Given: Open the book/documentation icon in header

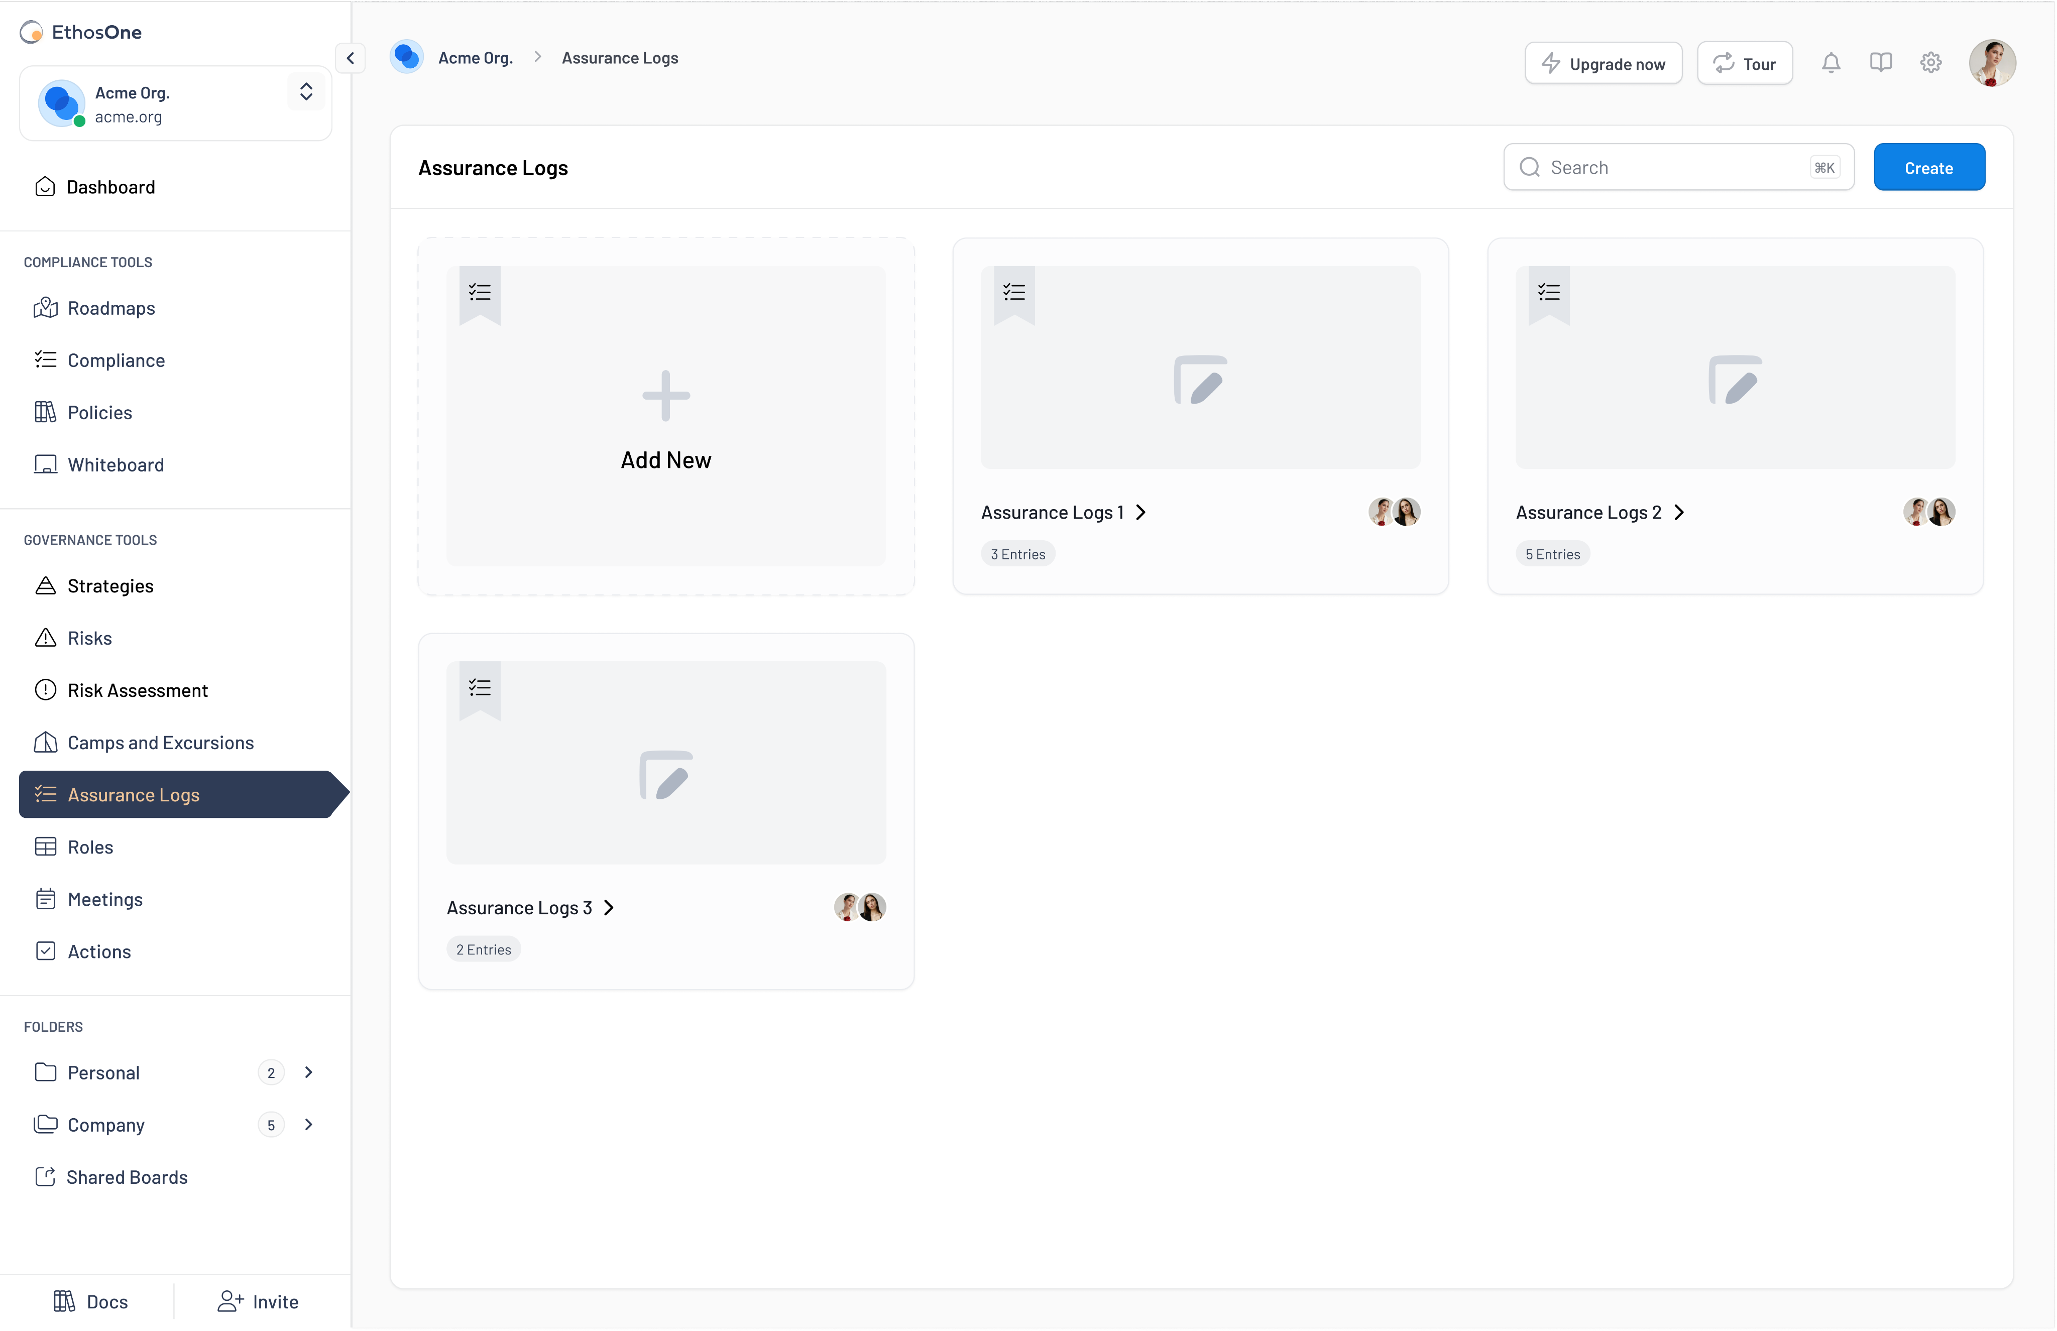Looking at the screenshot, I should [1881, 63].
